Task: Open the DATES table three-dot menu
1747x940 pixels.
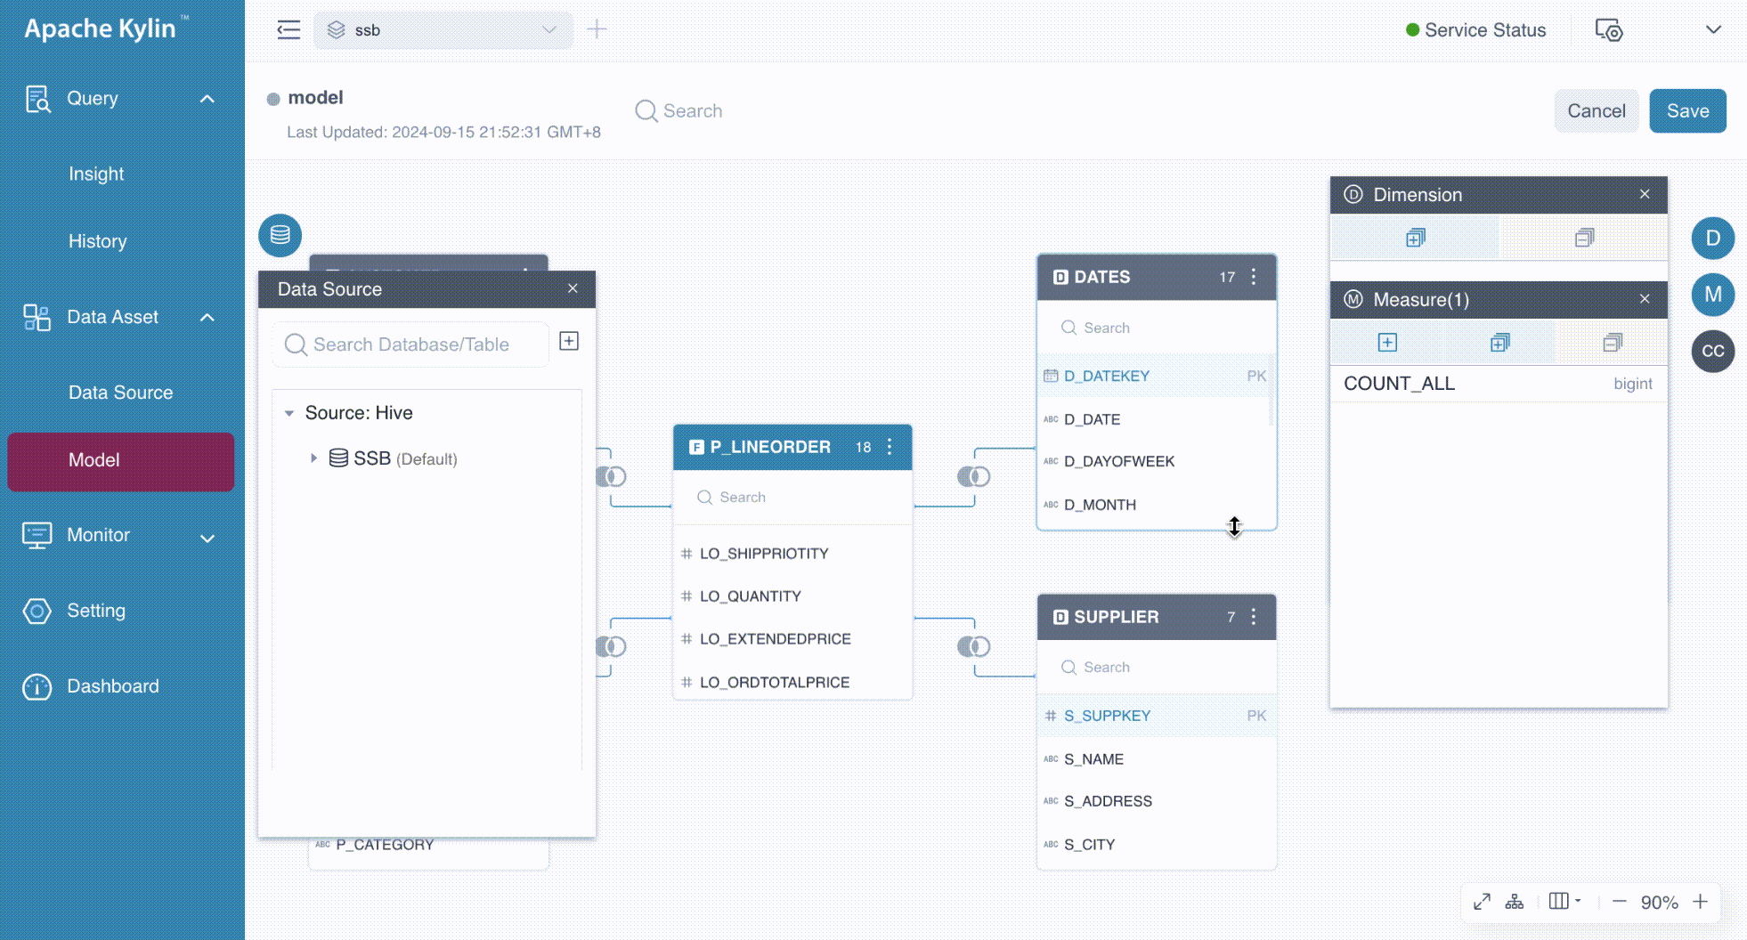Action: tap(1254, 277)
